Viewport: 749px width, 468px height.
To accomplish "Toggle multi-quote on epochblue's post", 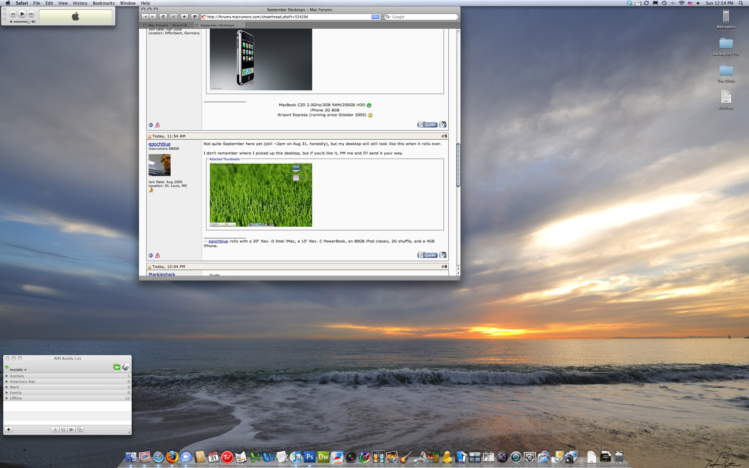I will (x=443, y=255).
